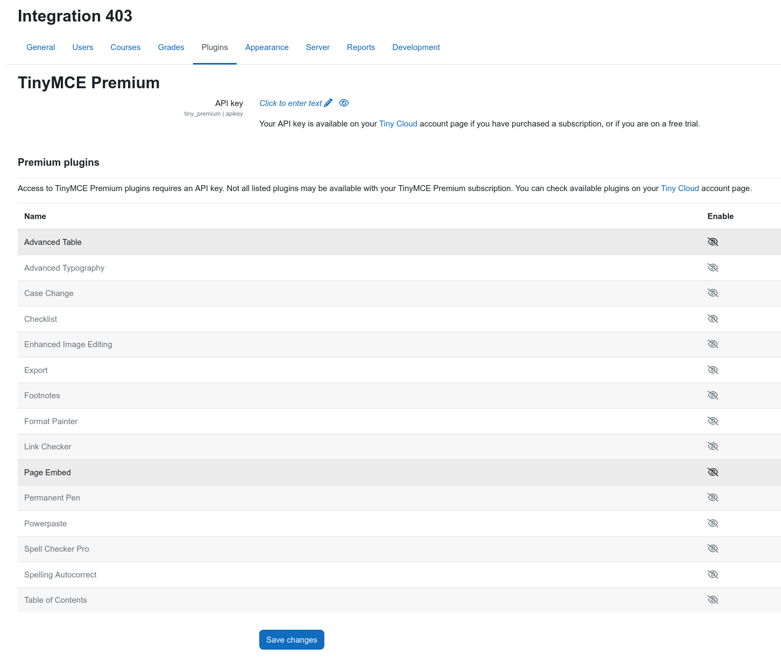
Task: Go to the Reports tab
Action: point(361,47)
